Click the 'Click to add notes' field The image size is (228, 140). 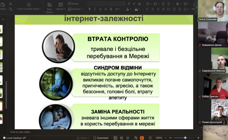click(x=20, y=132)
